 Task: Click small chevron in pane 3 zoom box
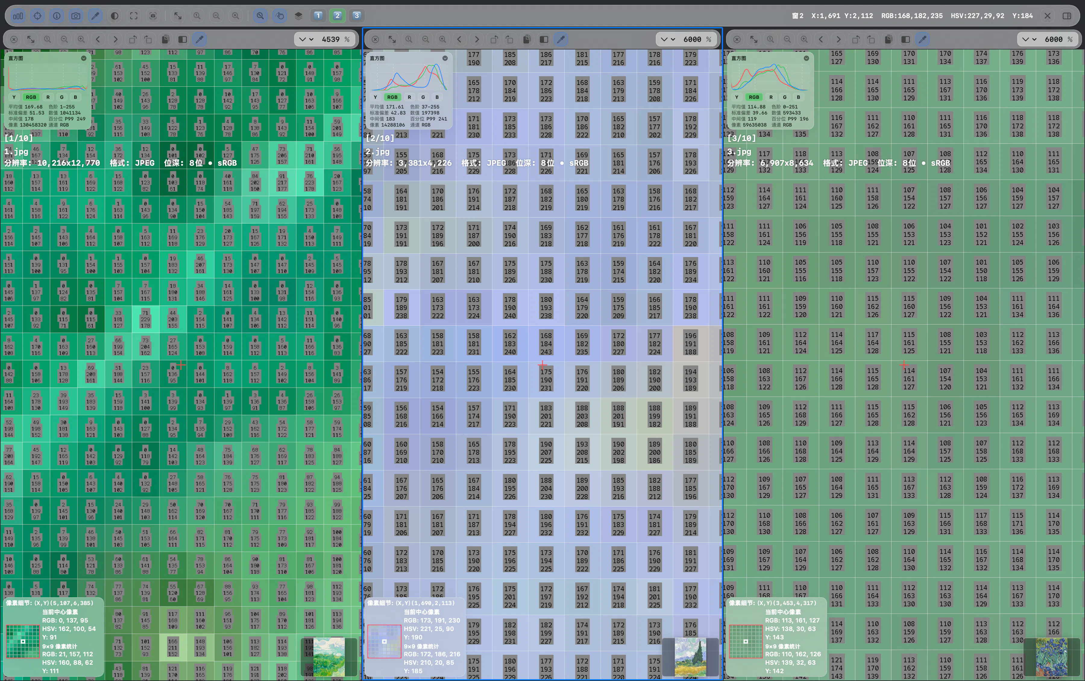coord(1034,39)
